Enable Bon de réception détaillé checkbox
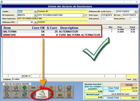This screenshot has height=101, width=140. click(3, 84)
